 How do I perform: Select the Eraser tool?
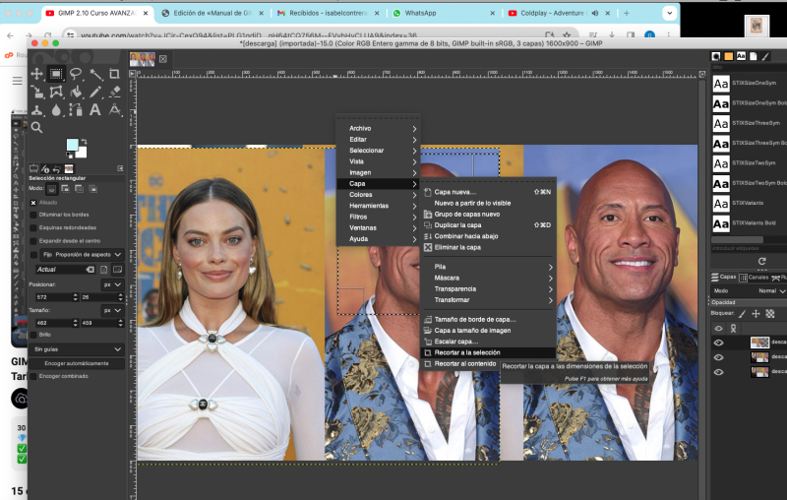coord(115,93)
